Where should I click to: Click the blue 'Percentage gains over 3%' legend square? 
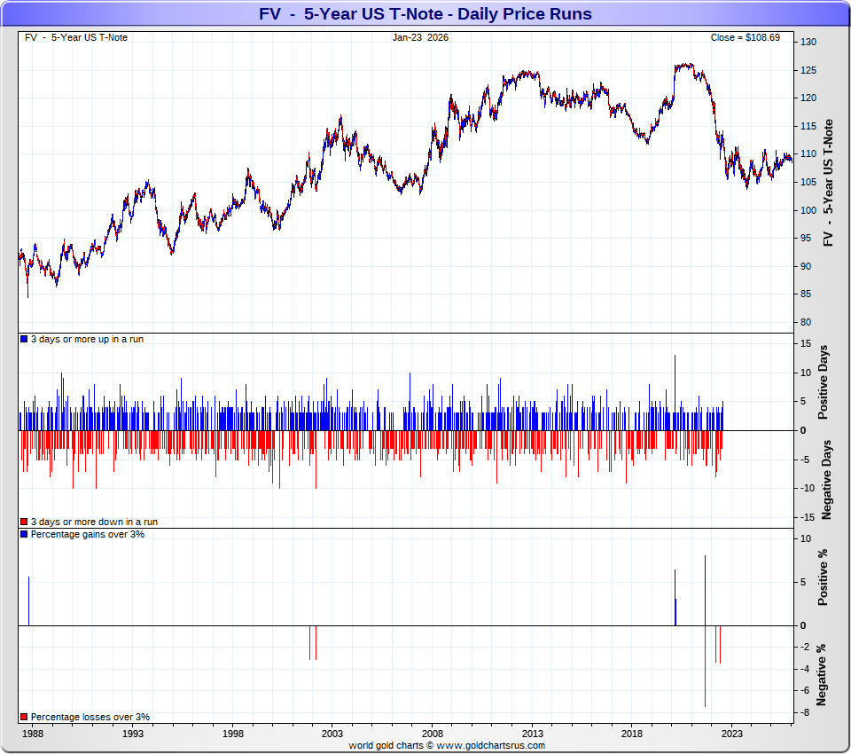(x=24, y=534)
